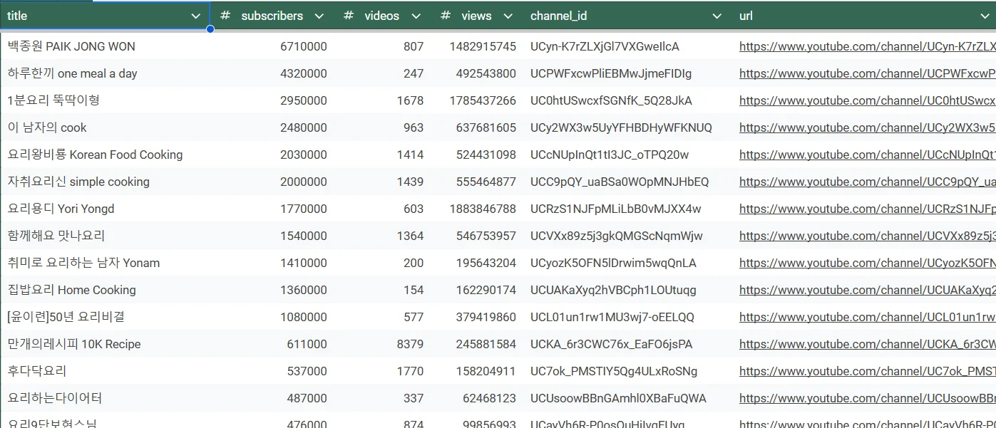Select the title cell 이 남자의 cook

47,127
